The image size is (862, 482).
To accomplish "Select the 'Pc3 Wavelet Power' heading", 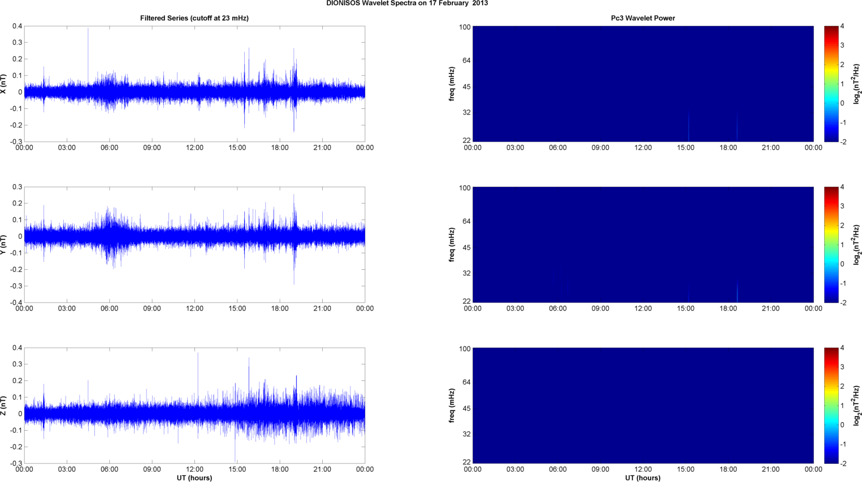I will coord(643,18).
